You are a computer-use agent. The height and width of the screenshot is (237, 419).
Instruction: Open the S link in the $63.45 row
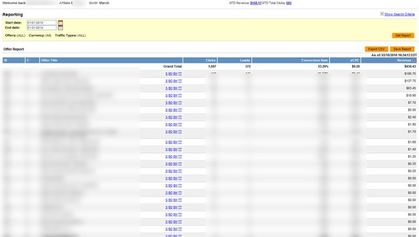coord(166,88)
